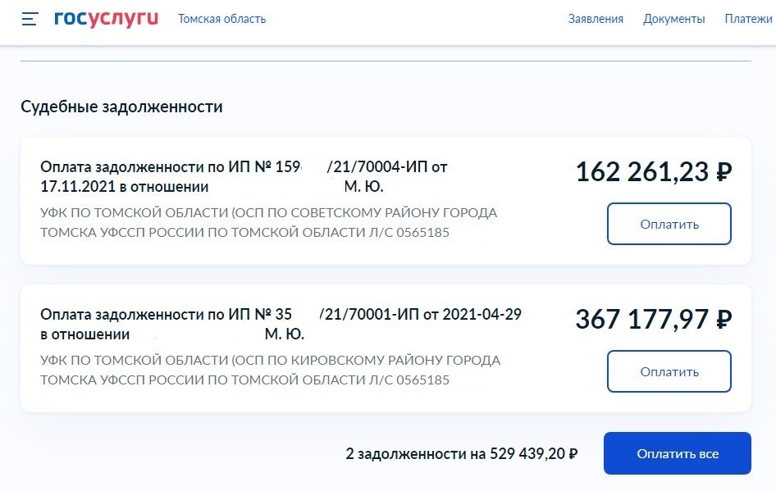Select the first court debt card
The height and width of the screenshot is (491, 776).
point(386,201)
